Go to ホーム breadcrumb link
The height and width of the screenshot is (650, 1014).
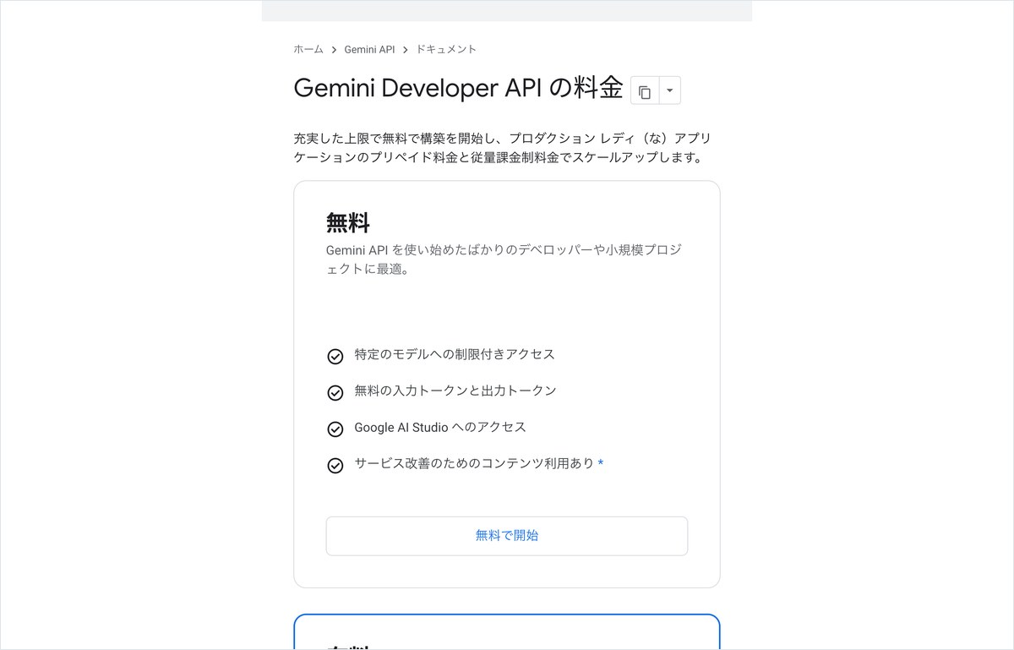(x=308, y=49)
